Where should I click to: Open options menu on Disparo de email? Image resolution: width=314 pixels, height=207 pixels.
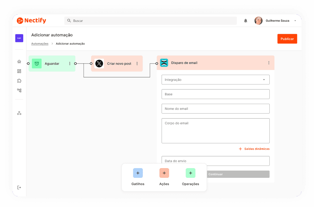point(269,63)
